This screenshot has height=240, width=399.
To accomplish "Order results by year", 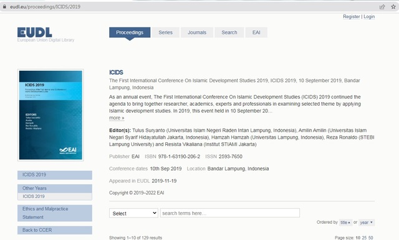I will coord(366,223).
